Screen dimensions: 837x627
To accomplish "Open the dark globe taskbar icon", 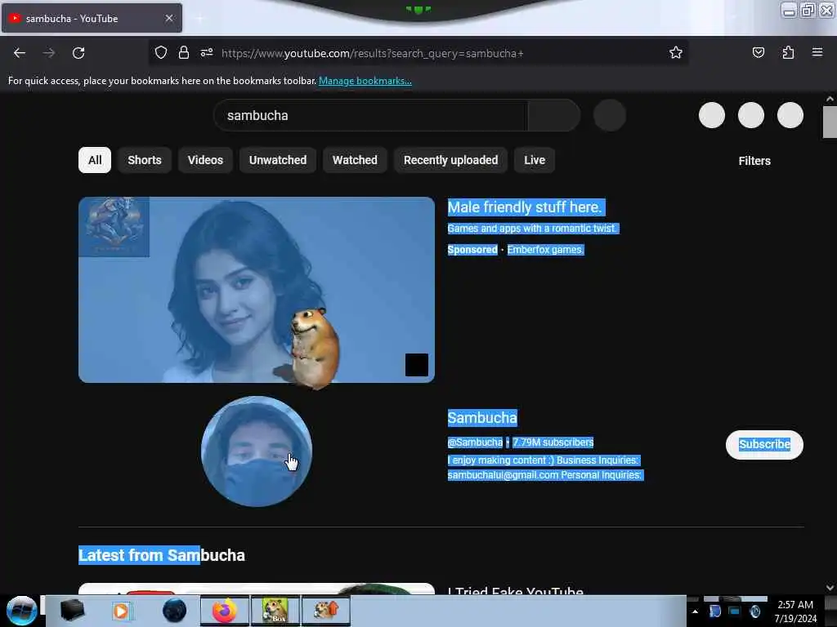I will (174, 611).
